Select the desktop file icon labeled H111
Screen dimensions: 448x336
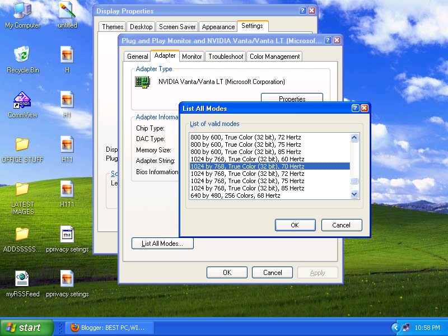click(x=67, y=189)
